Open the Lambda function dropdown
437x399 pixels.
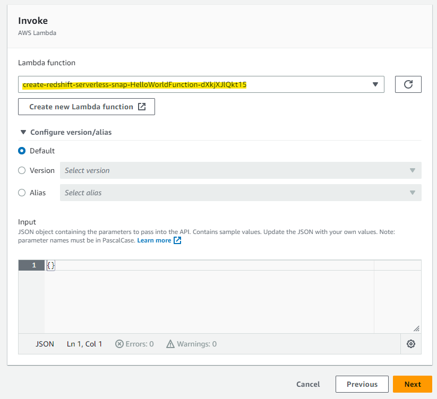coord(201,84)
